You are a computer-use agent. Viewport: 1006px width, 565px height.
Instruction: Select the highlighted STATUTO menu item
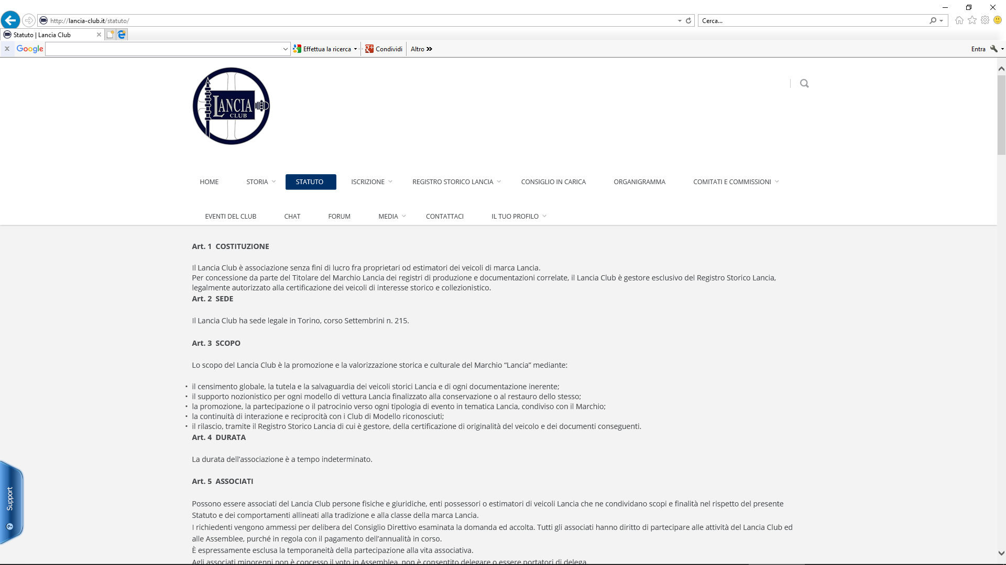[311, 182]
